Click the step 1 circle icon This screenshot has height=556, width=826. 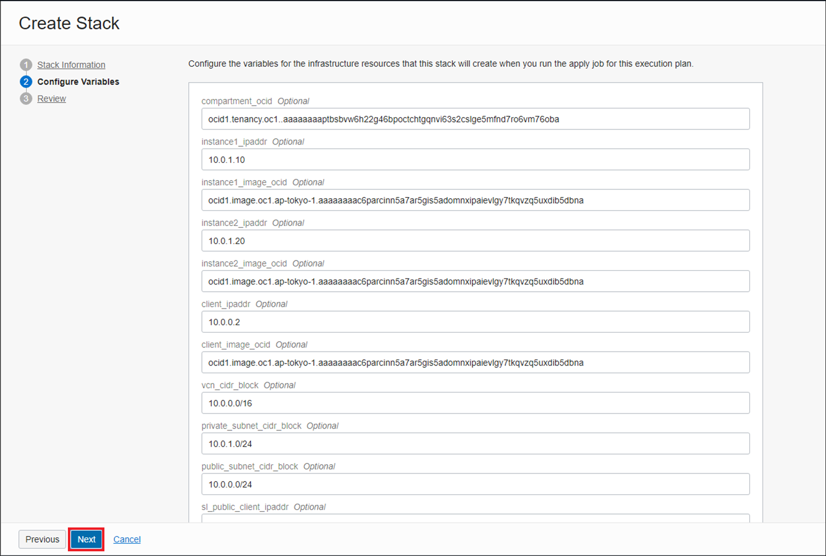26,65
